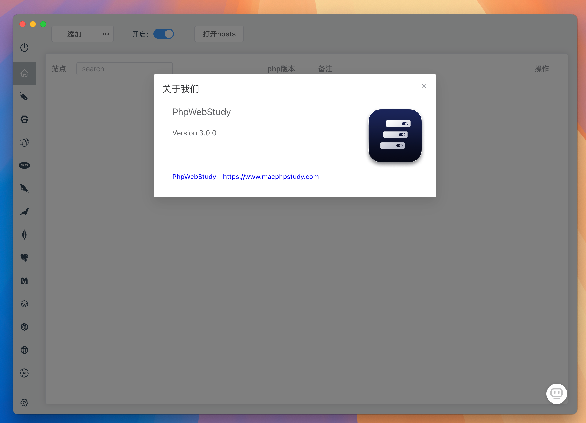
Task: Click the Version 3.0.0 text
Action: 194,133
